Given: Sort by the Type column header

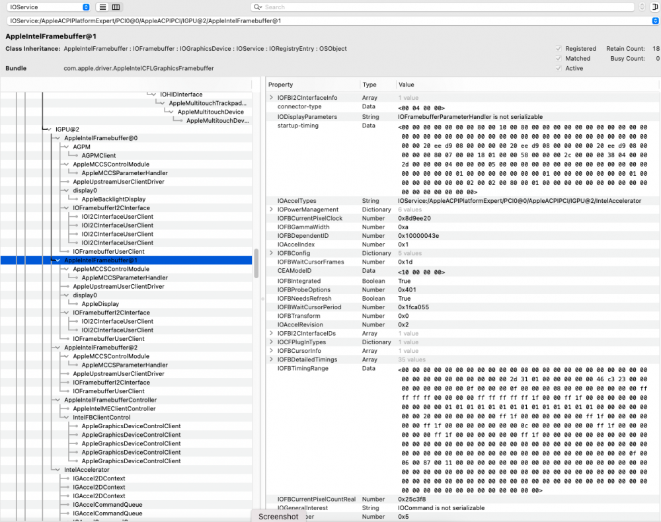Looking at the screenshot, I should [377, 85].
